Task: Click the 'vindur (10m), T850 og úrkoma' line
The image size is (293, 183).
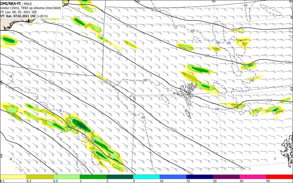Action: [31, 8]
